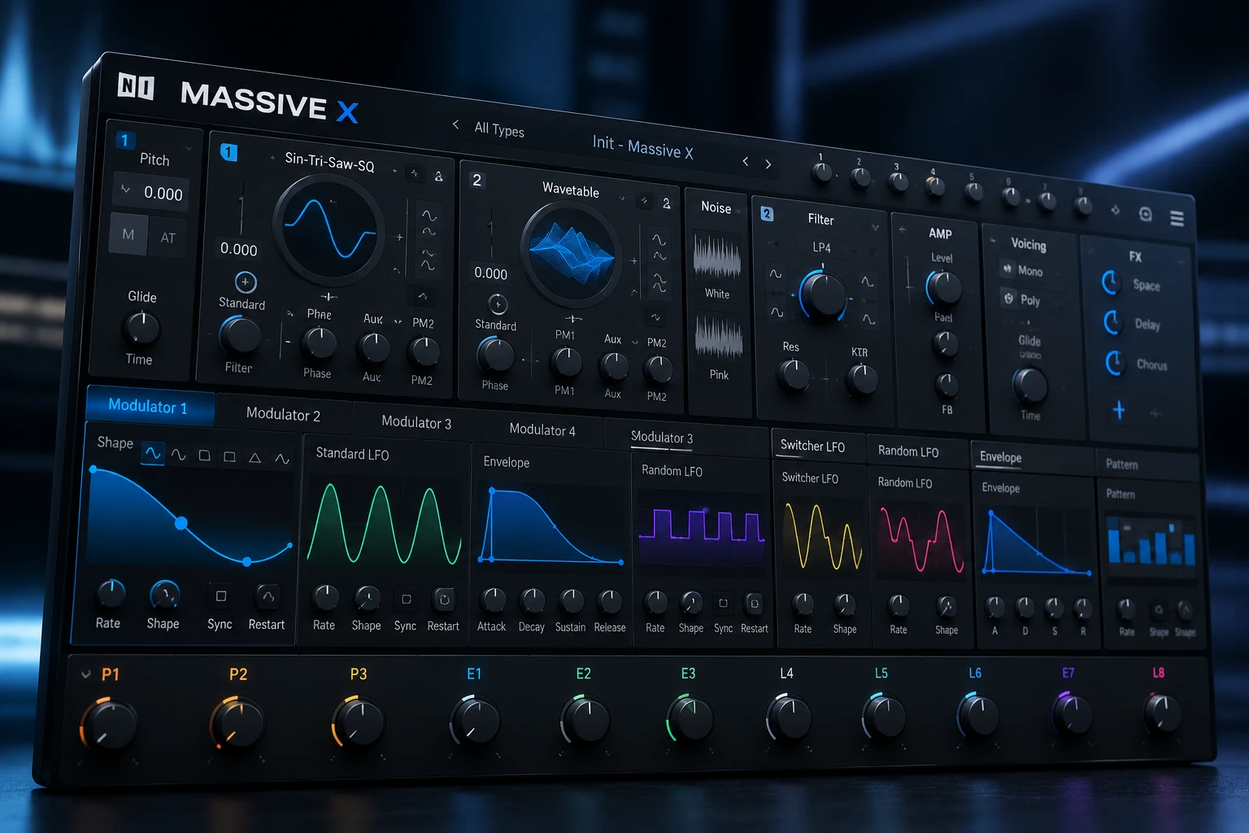Collapse the macro row chevron beside P1
Image resolution: width=1249 pixels, height=833 pixels.
click(x=85, y=674)
